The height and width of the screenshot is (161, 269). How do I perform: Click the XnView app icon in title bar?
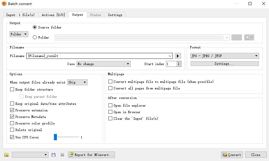(x=4, y=4)
